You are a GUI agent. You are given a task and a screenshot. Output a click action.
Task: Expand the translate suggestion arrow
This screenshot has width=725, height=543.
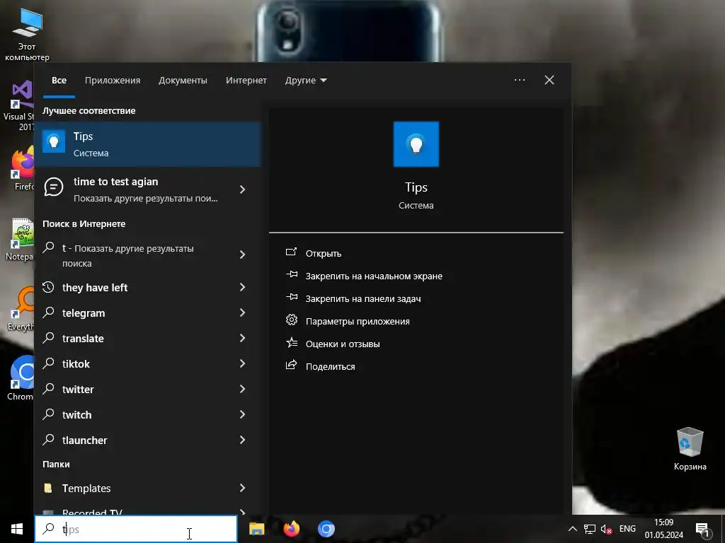pos(242,338)
